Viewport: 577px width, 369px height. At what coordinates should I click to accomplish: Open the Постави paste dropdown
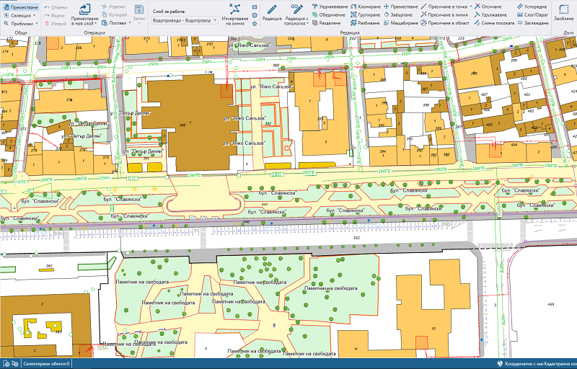pyautogui.click(x=116, y=23)
